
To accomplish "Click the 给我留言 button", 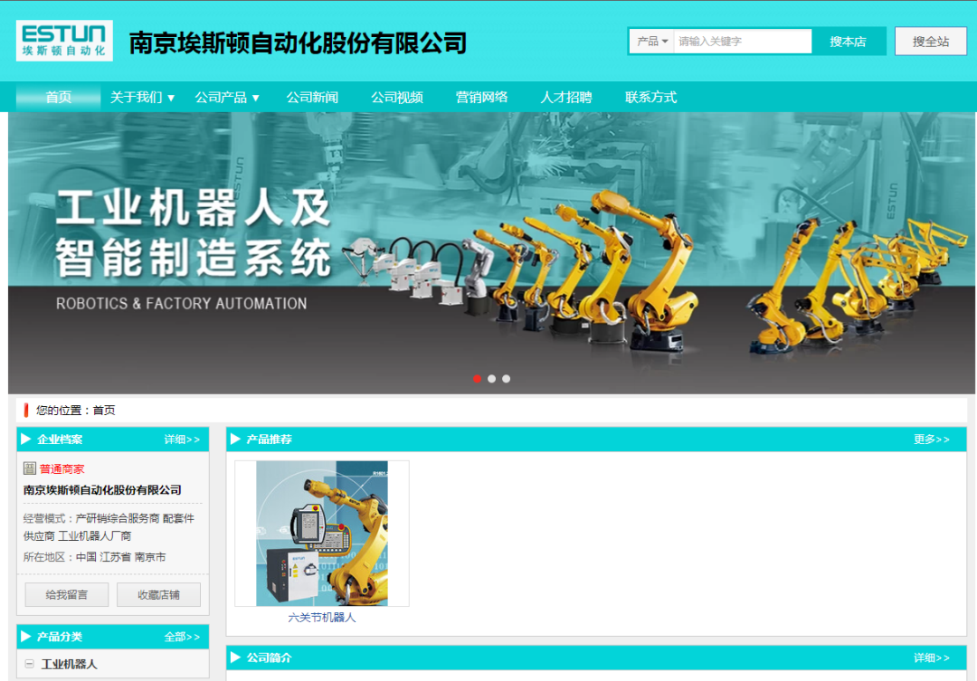I will pyautogui.click(x=67, y=595).
